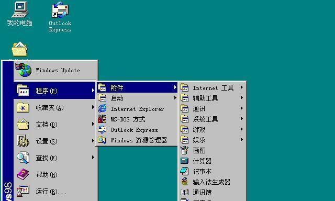Select 输入法生成器 in accessories menu
This screenshot has width=335, height=201.
[x=212, y=182]
